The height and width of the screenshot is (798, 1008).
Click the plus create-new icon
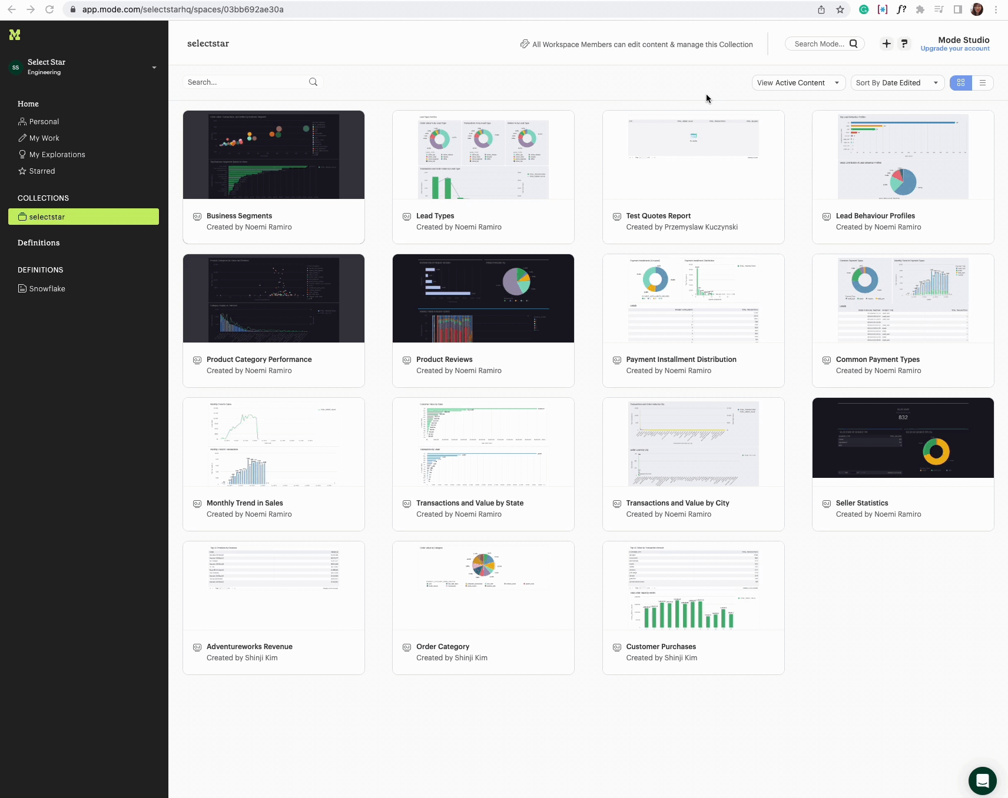[x=886, y=44]
